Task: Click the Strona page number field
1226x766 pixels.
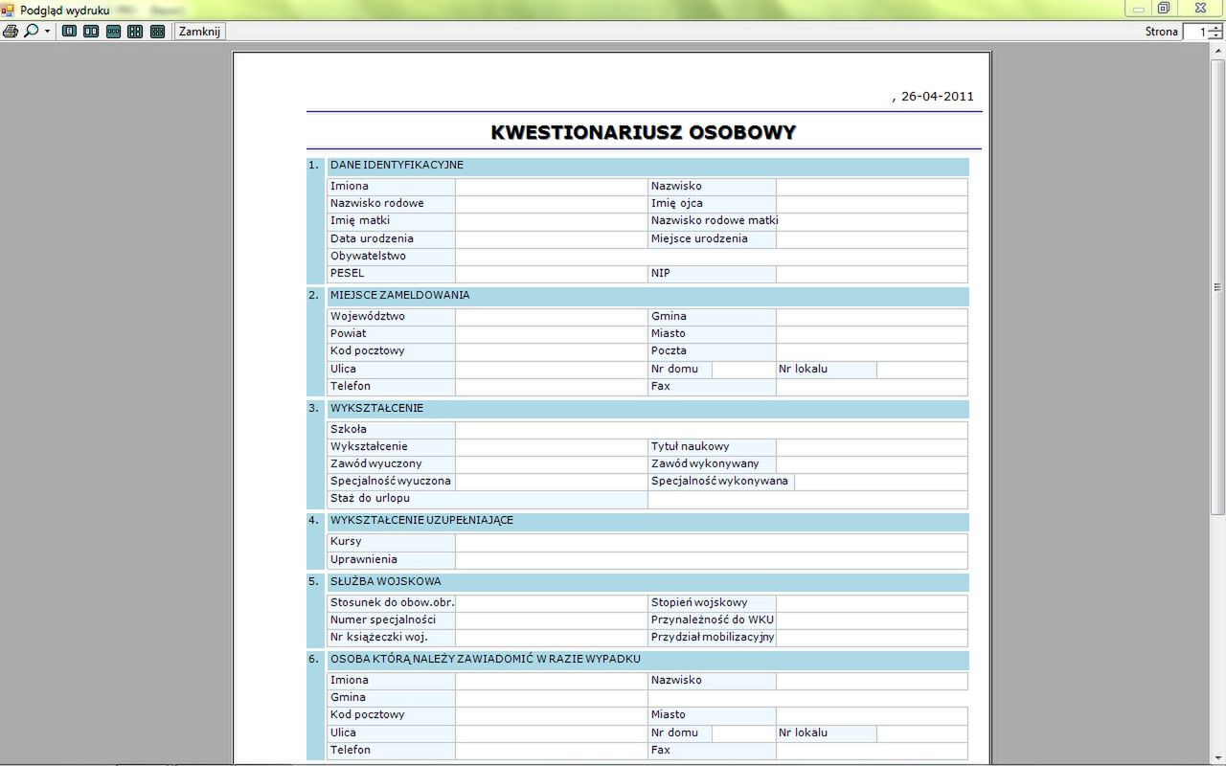Action: 1197,32
